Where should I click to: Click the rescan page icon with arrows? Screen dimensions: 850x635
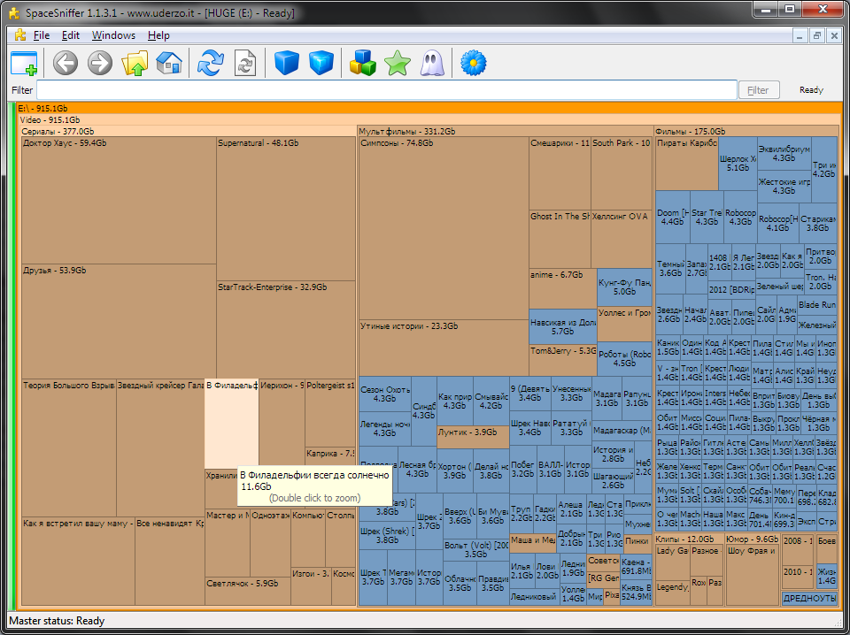tap(244, 63)
